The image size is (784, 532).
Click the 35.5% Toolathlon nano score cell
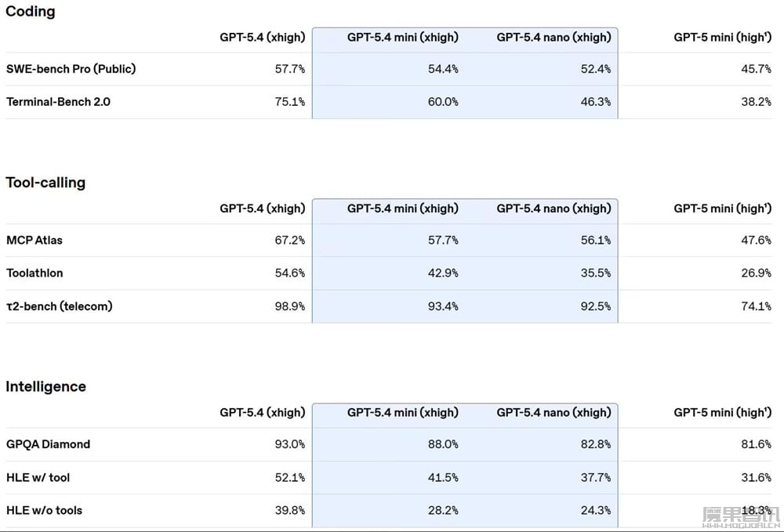(x=596, y=273)
